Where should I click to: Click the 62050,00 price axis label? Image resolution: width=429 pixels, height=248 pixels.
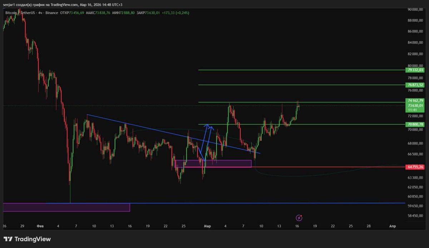coord(415,187)
